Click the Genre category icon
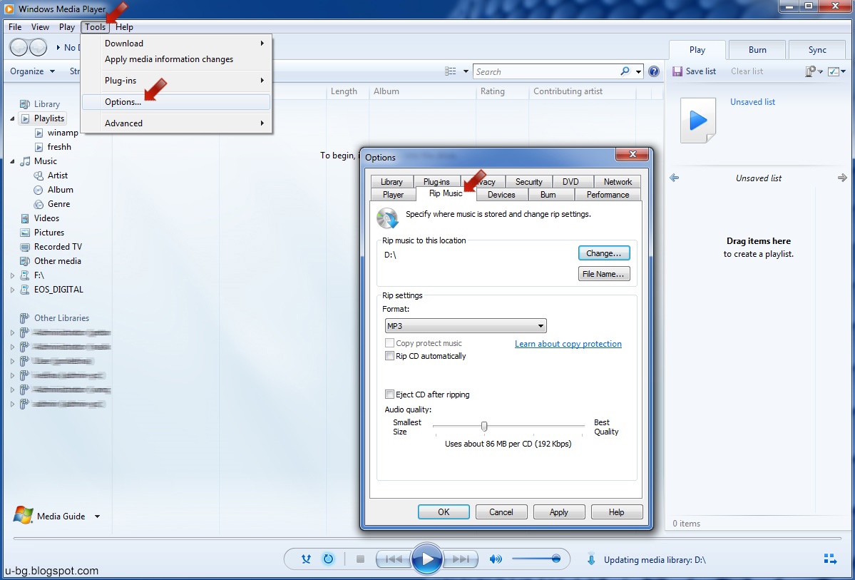 tap(39, 204)
